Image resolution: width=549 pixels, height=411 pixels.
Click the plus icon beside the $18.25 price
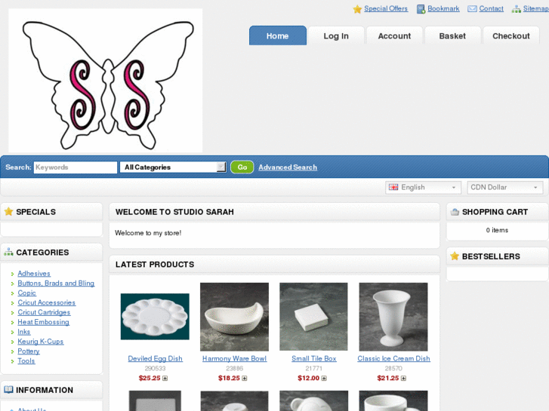[245, 378]
